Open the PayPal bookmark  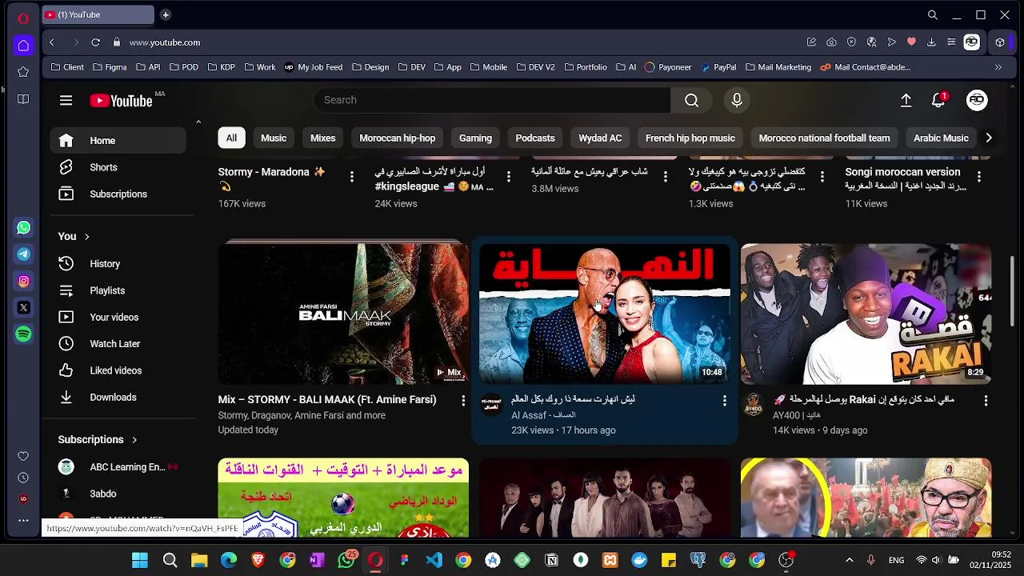coord(718,67)
